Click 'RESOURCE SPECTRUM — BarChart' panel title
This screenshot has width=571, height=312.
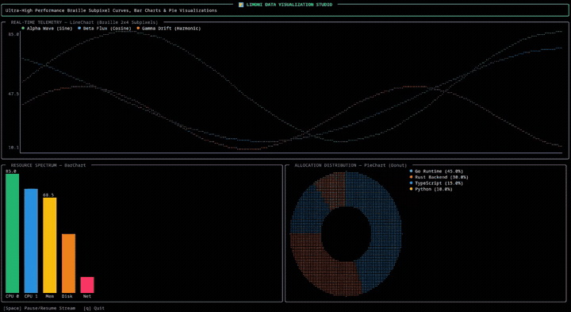tap(48, 165)
